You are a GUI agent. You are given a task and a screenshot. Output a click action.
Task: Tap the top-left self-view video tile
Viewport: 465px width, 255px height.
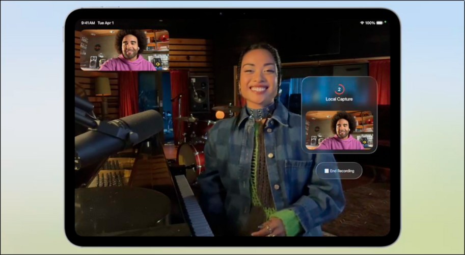point(124,50)
